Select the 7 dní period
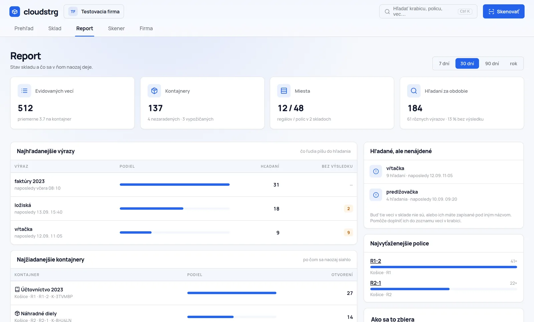This screenshot has height=322, width=534. point(444,63)
